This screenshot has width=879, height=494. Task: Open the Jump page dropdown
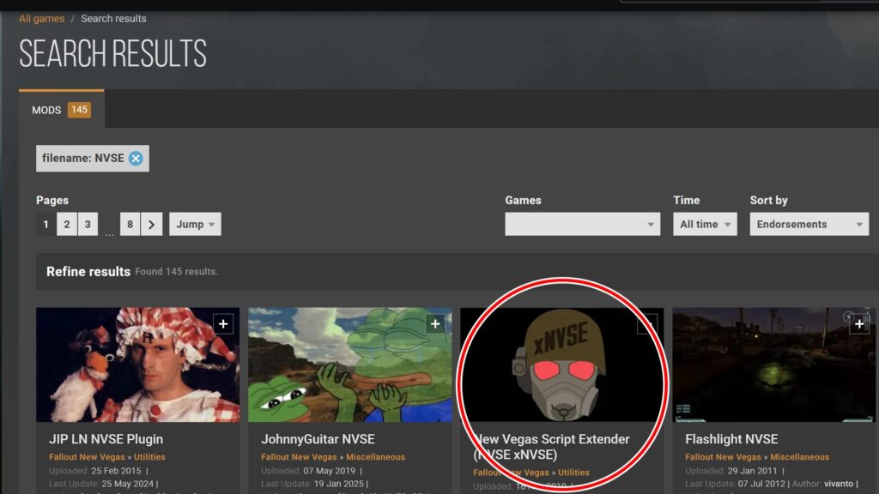click(195, 225)
